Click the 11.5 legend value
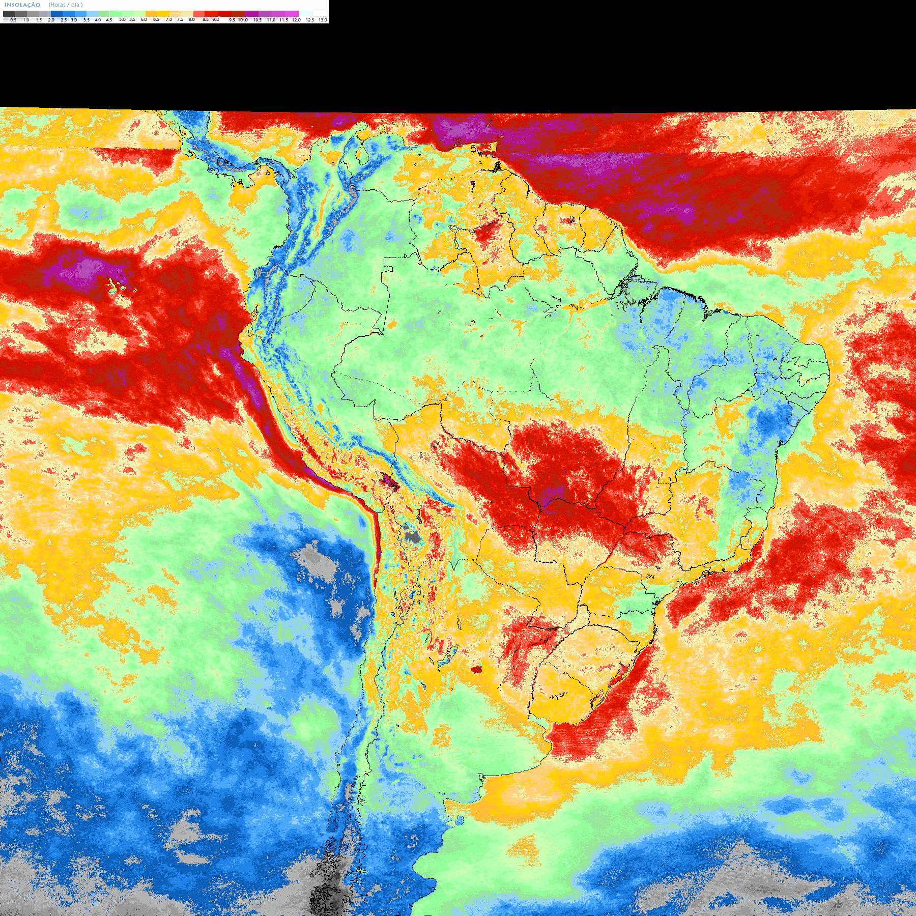The height and width of the screenshot is (916, 916). [283, 20]
